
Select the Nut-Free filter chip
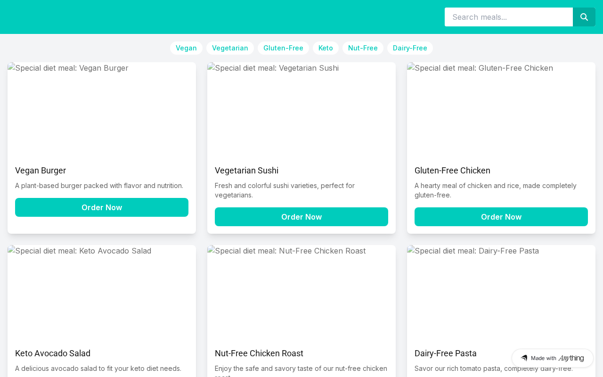(x=363, y=48)
